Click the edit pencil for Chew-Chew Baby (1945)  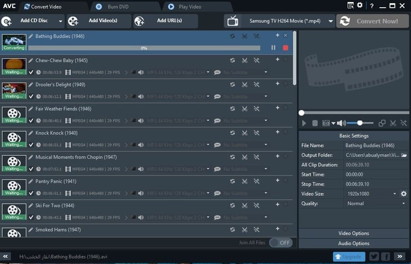31,60
